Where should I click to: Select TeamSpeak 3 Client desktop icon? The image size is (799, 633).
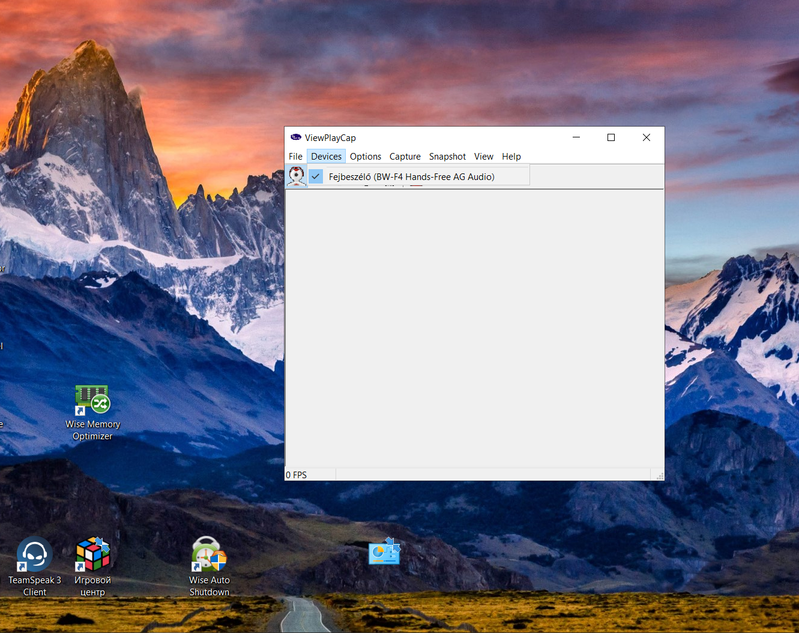click(x=34, y=566)
